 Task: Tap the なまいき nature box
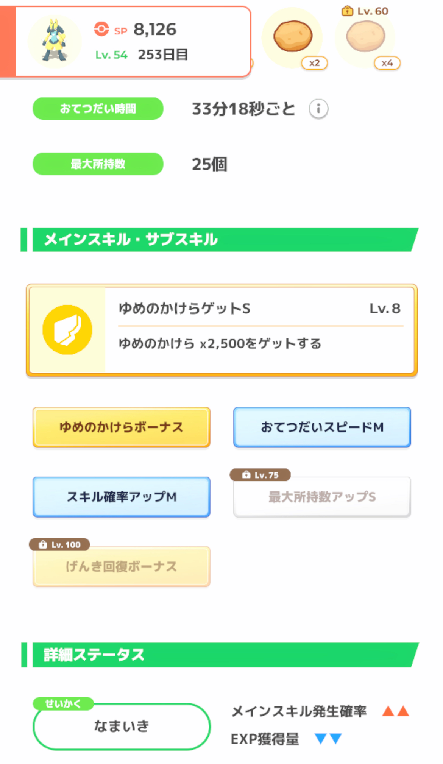(122, 727)
